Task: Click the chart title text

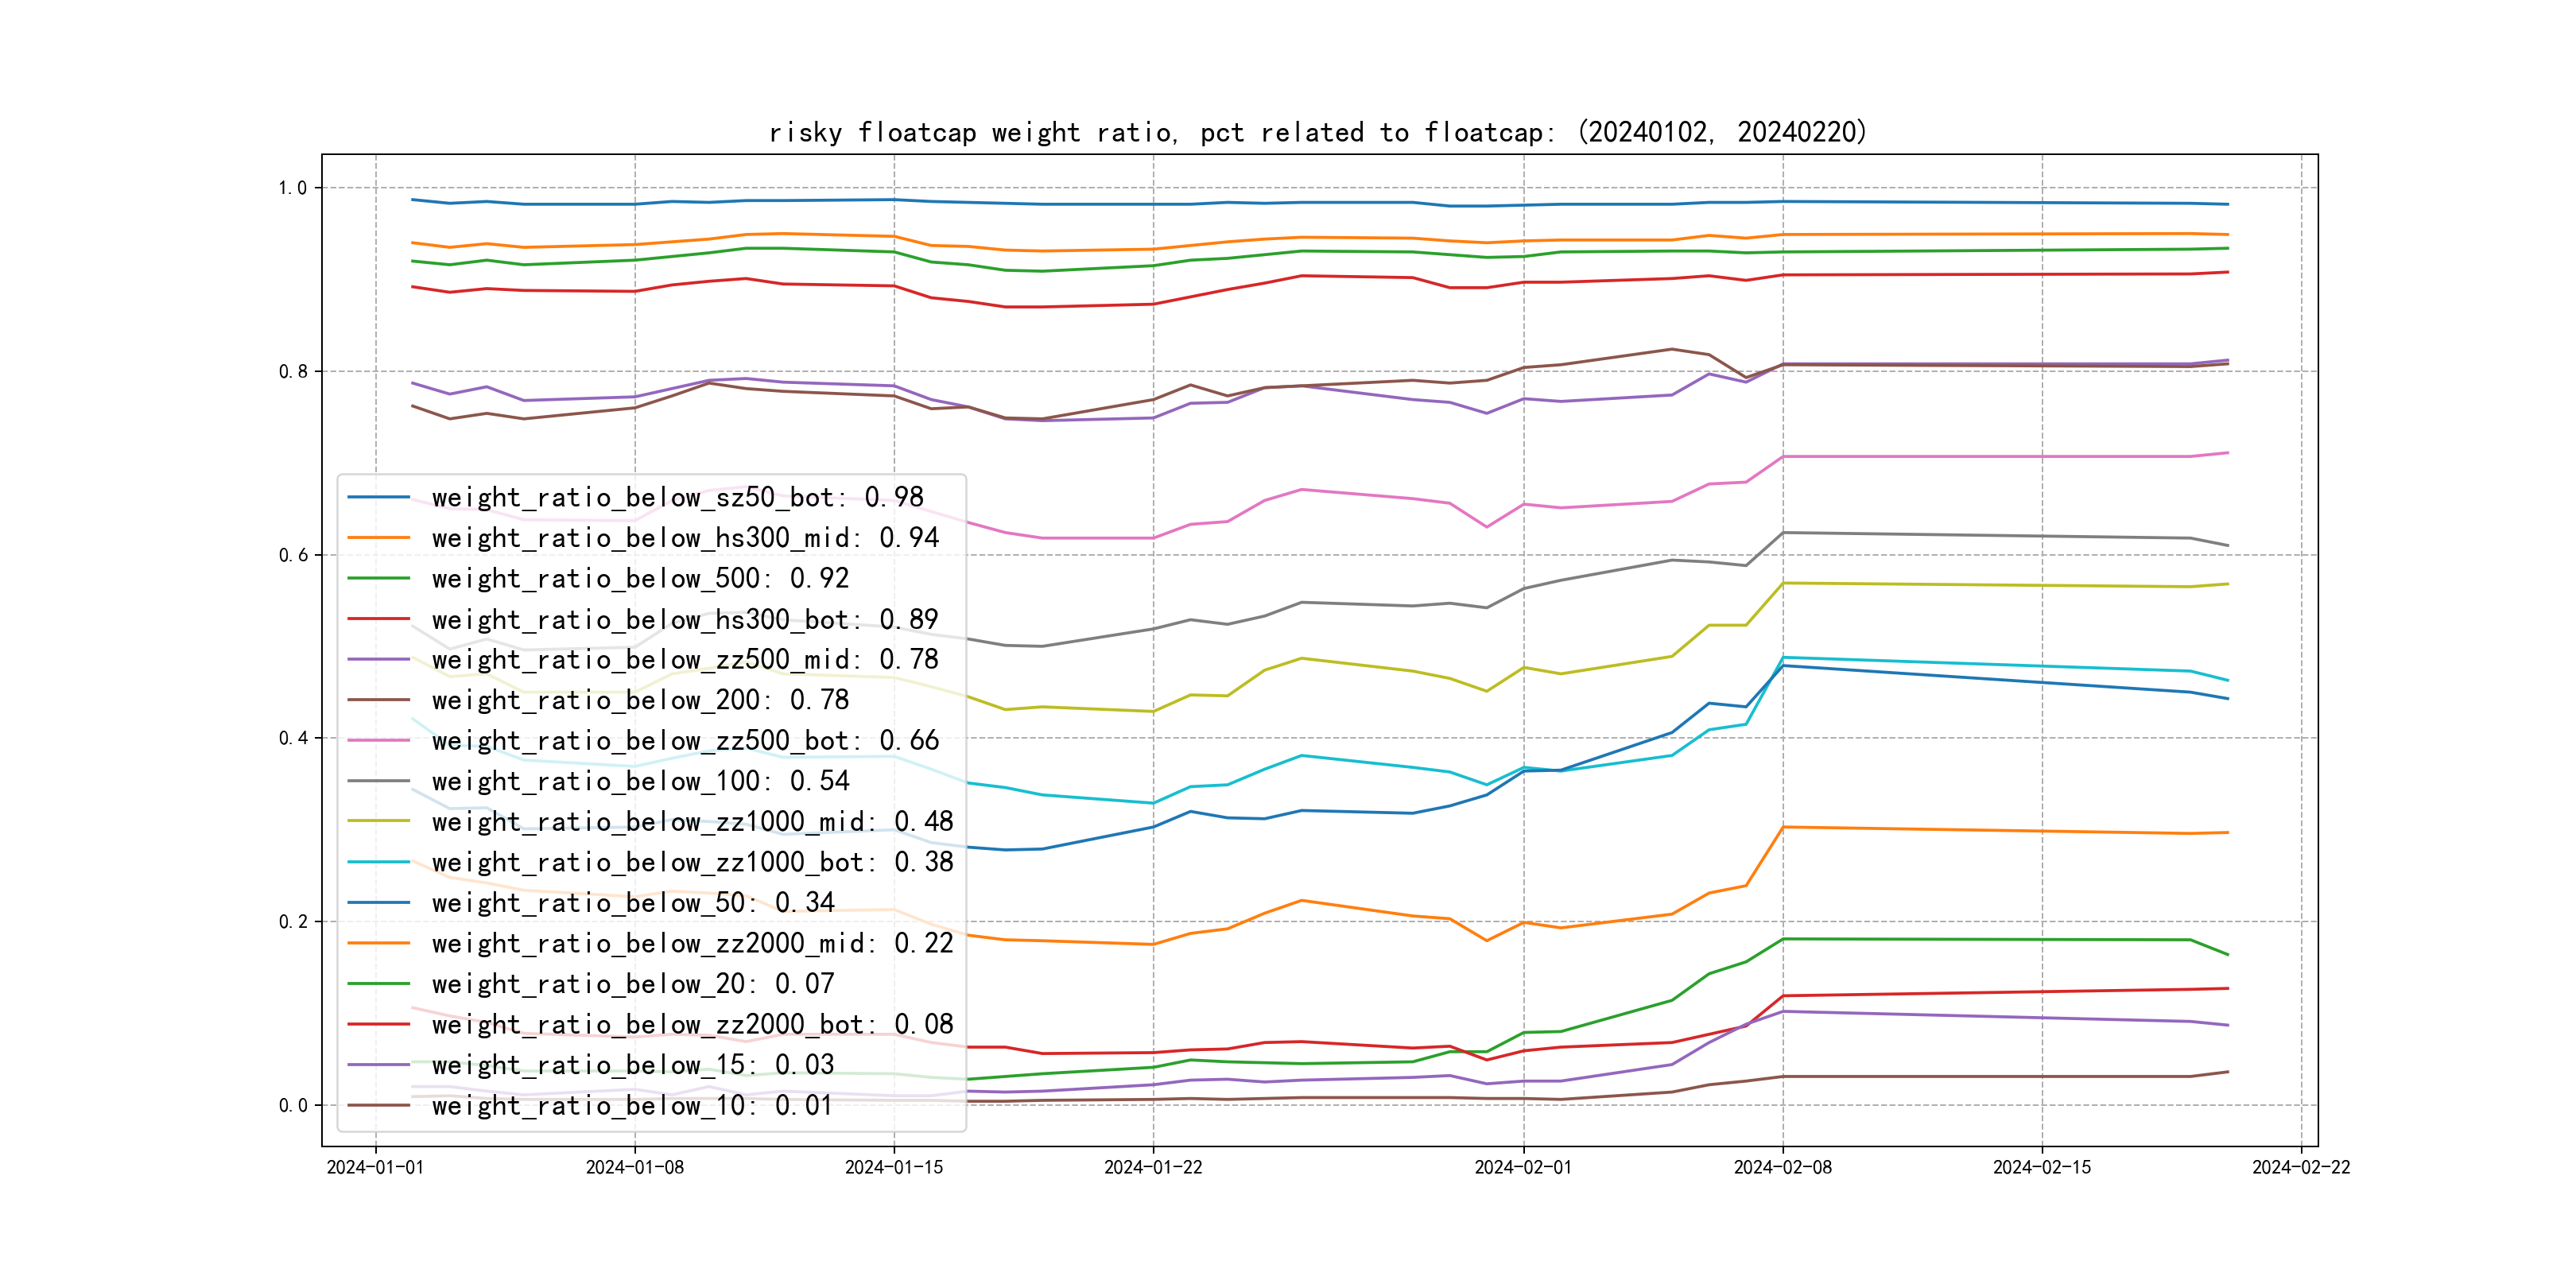Action: (1317, 132)
